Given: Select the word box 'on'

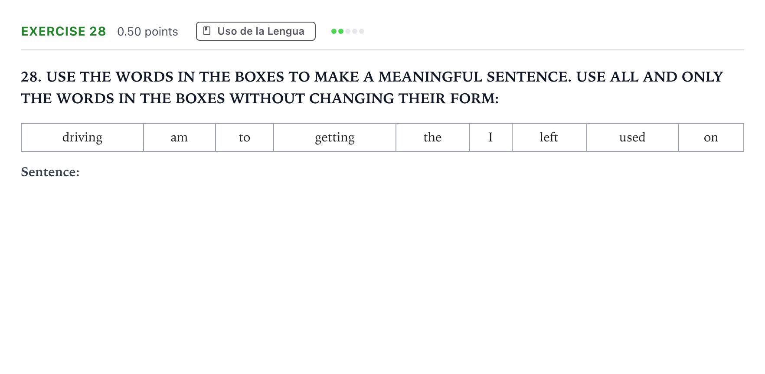Looking at the screenshot, I should point(711,138).
